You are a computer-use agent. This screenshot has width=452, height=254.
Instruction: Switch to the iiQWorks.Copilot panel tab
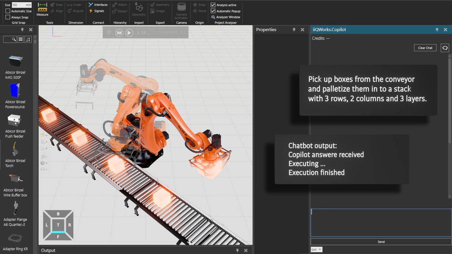(329, 29)
